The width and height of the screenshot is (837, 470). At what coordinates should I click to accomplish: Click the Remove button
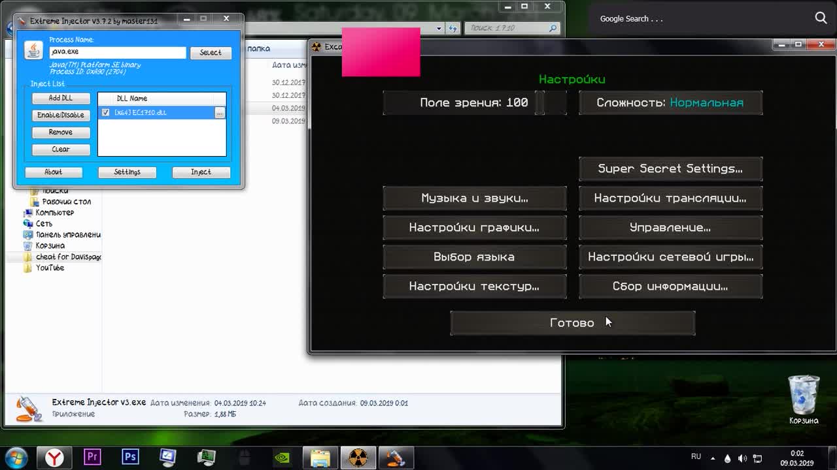tap(61, 132)
